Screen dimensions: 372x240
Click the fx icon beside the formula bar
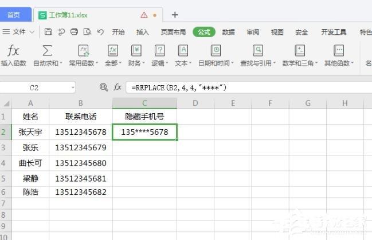(118, 87)
